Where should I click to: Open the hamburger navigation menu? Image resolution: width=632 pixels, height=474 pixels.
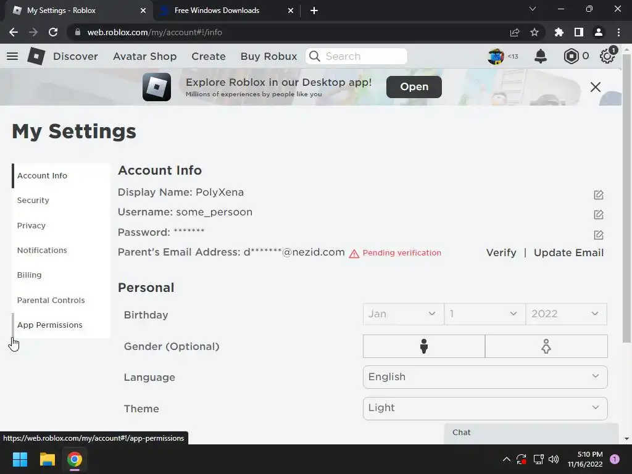(12, 56)
